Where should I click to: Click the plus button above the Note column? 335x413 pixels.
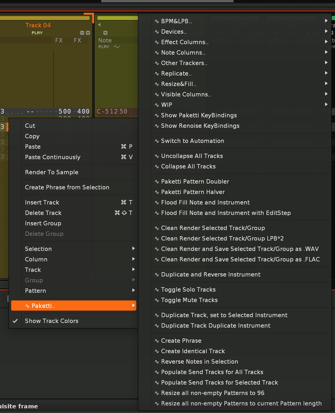coord(105,33)
